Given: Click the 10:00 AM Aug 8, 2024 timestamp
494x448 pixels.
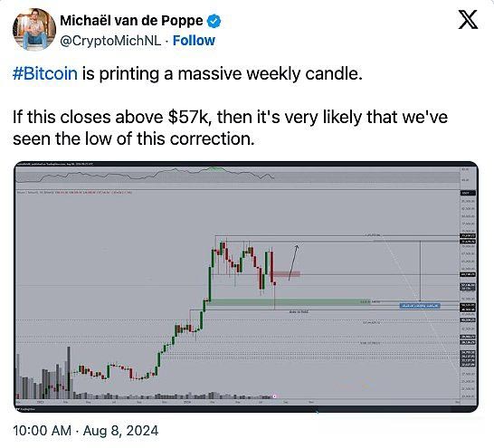Looking at the screenshot, I should pos(86,431).
